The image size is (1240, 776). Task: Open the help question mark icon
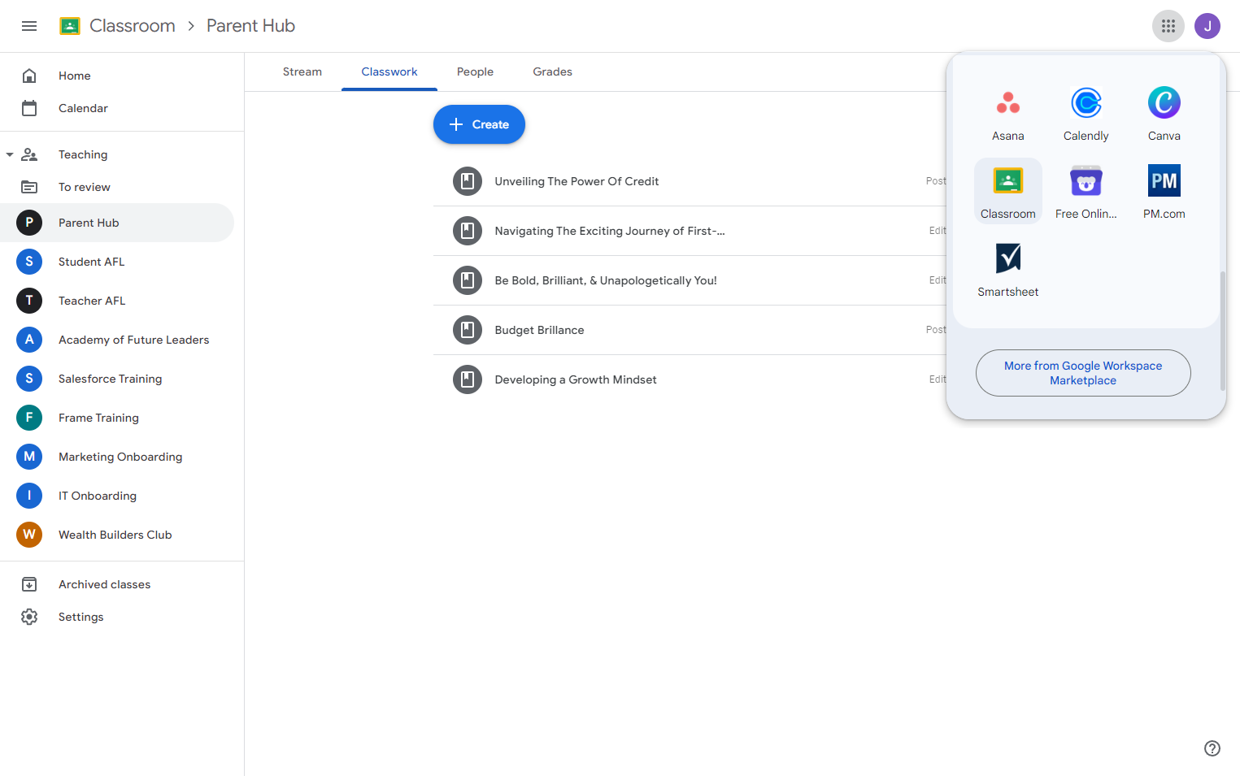click(1212, 748)
